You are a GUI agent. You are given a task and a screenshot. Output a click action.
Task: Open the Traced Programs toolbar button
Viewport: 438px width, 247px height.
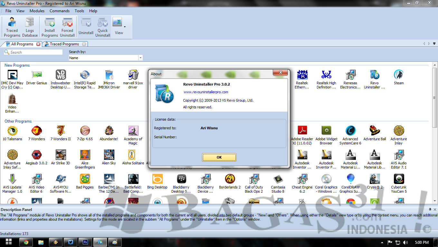pyautogui.click(x=12, y=27)
